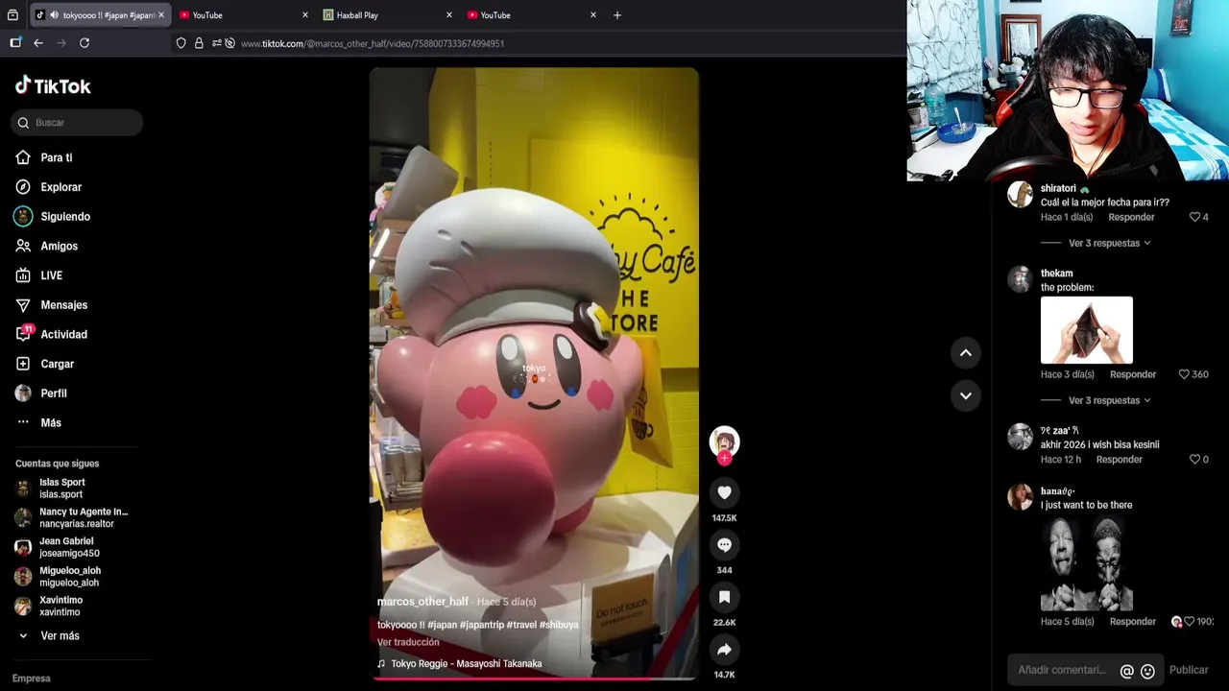Open Nancy tu Agente followed account
This screenshot has width=1229, height=691.
pyautogui.click(x=72, y=518)
